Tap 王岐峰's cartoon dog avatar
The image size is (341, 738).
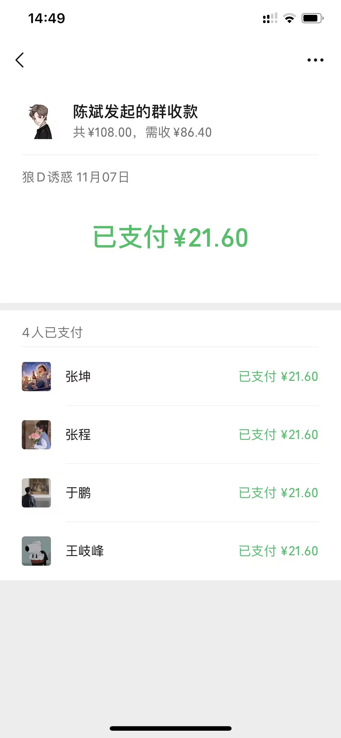36,551
